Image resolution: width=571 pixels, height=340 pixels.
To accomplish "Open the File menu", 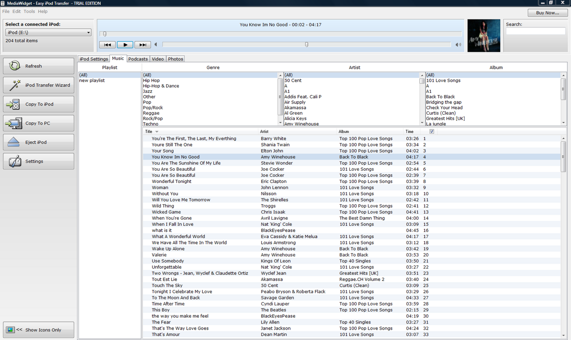I will tap(6, 11).
